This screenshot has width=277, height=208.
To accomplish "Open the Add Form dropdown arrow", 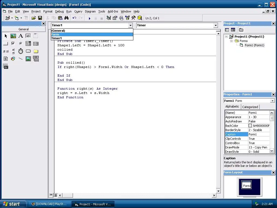I will [x=21, y=18].
